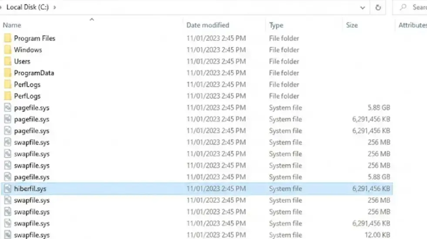Sort by the Size column header
The width and height of the screenshot is (427, 239).
pyautogui.click(x=352, y=25)
